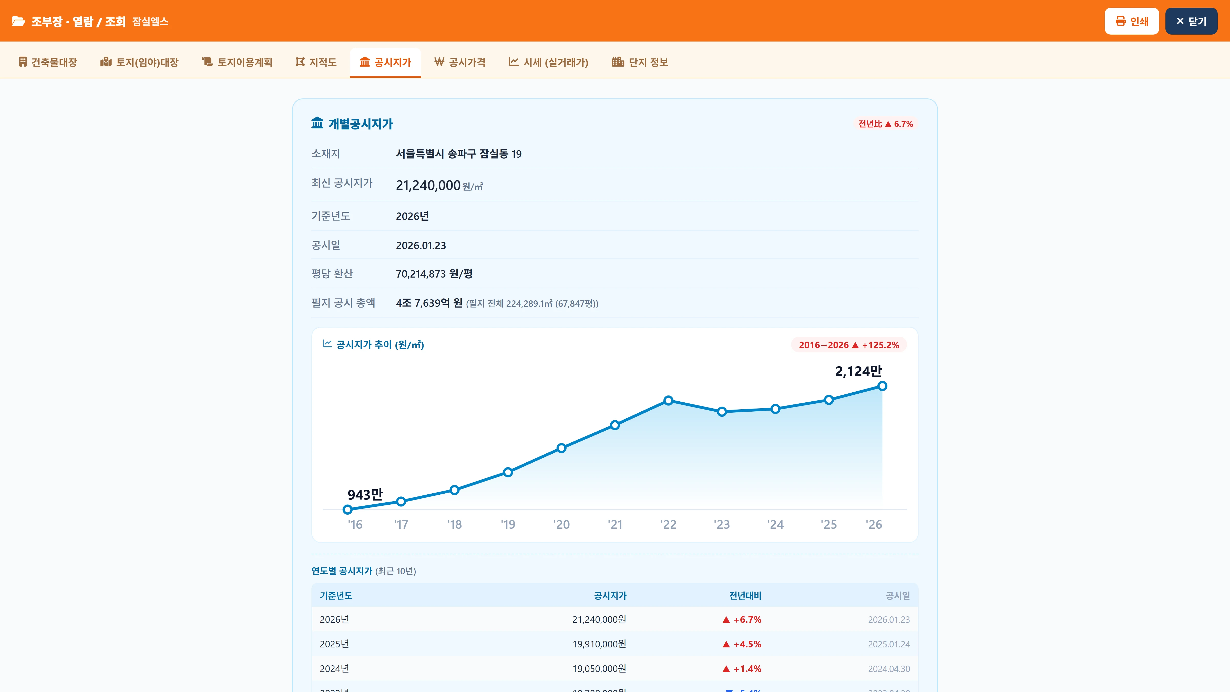The width and height of the screenshot is (1230, 692).
Task: Click the 공시지가 column header
Action: pos(610,596)
